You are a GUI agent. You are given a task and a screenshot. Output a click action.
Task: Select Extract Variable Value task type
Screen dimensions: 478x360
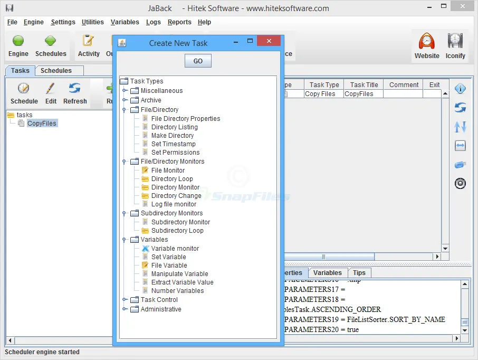pyautogui.click(x=183, y=282)
